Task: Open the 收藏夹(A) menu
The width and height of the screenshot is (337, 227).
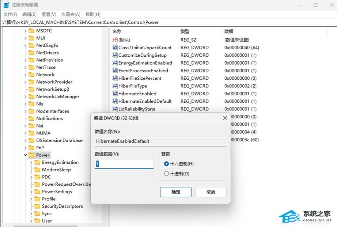Action: (71, 14)
